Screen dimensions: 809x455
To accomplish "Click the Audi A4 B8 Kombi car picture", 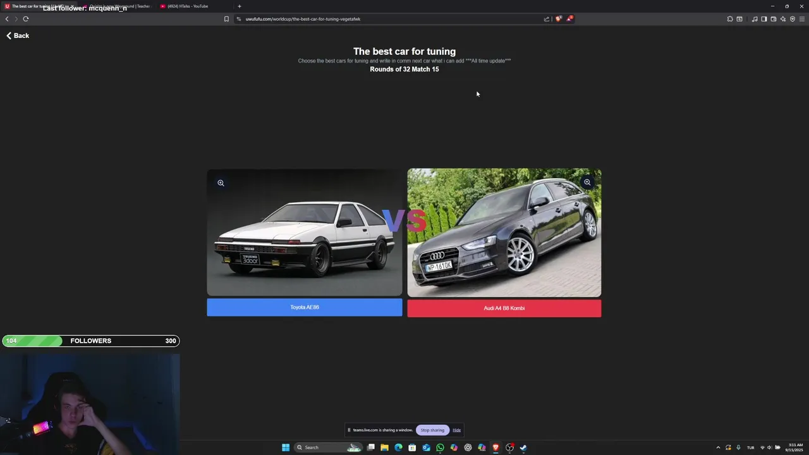I will tap(504, 233).
